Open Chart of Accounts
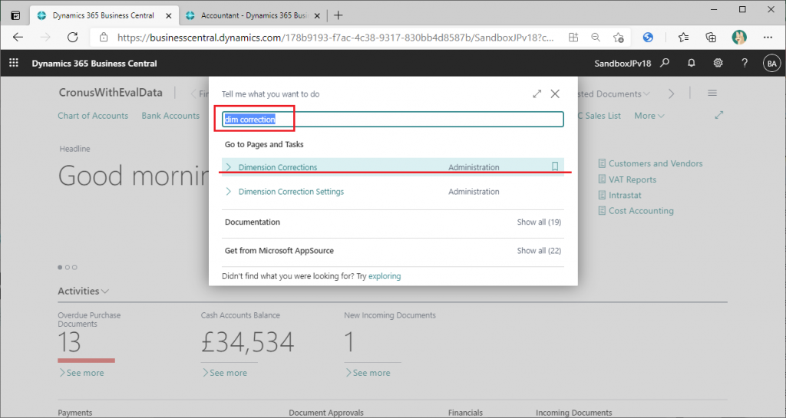 (x=93, y=116)
